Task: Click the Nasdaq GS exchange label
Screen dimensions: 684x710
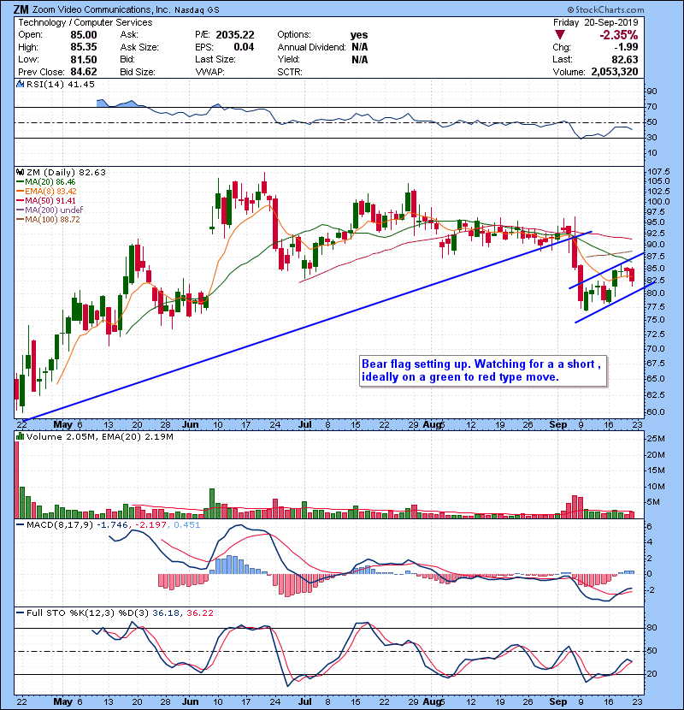Action: [197, 10]
